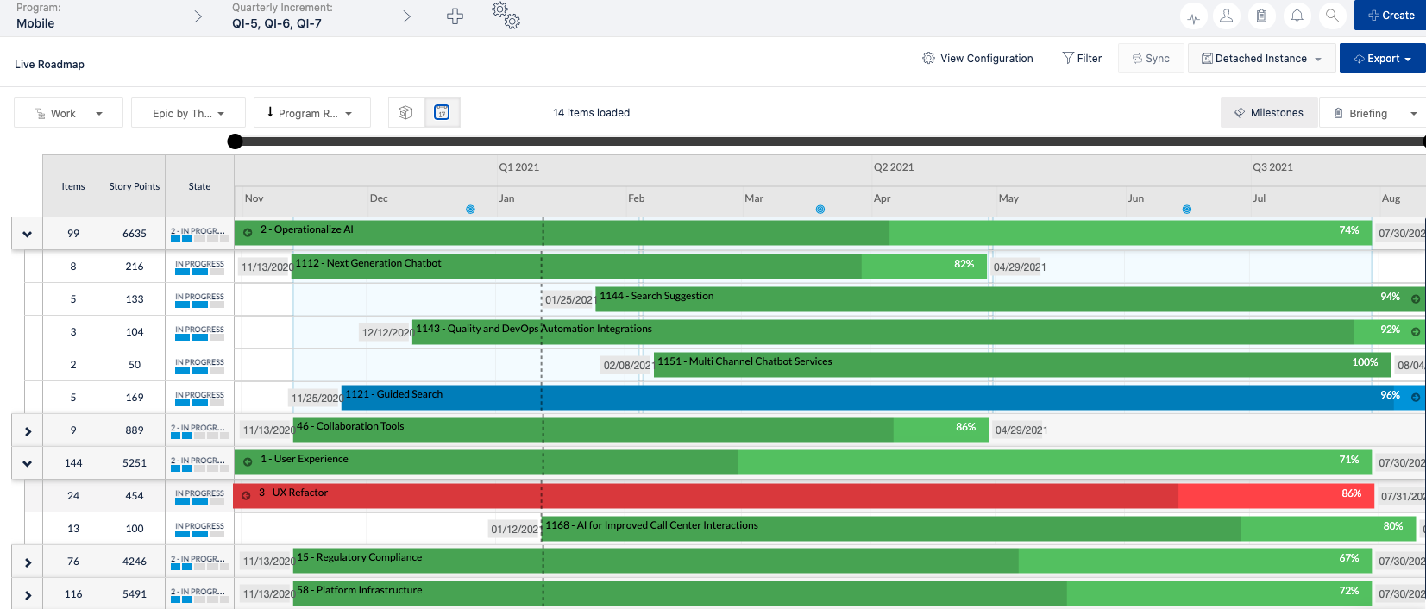
Task: Open the Export dropdown
Action: (1382, 59)
